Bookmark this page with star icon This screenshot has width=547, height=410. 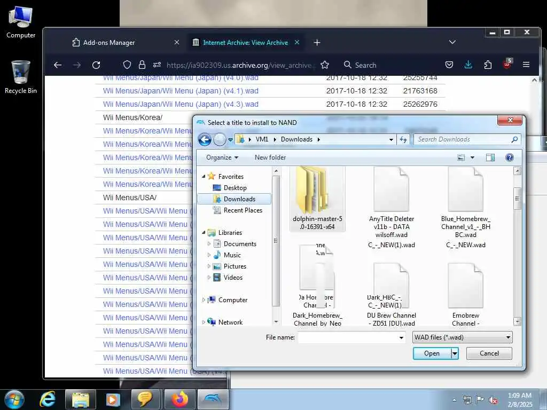point(325,65)
